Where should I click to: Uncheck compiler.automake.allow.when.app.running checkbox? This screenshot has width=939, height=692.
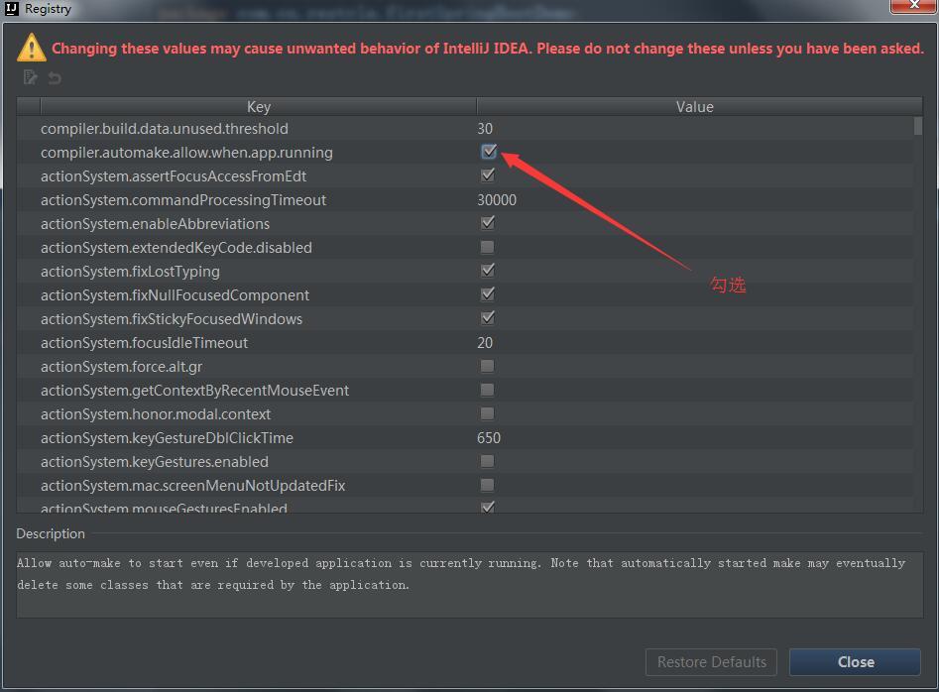(488, 152)
